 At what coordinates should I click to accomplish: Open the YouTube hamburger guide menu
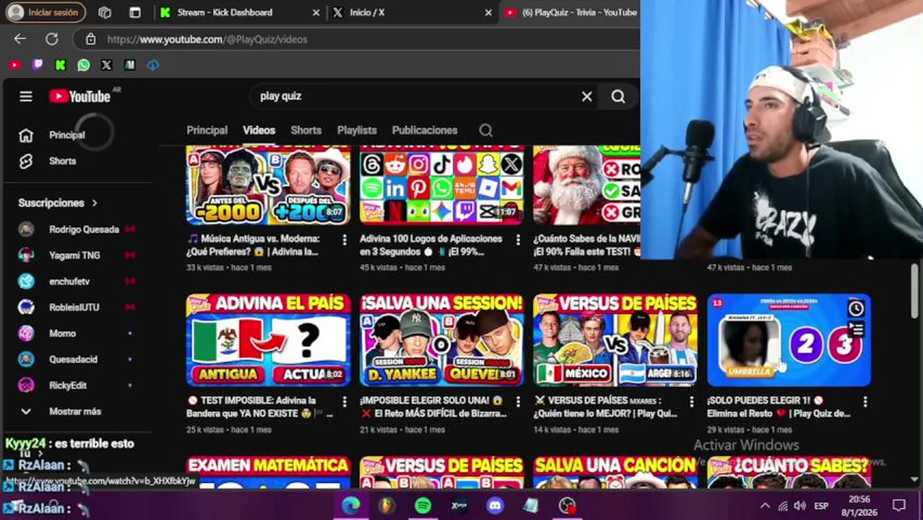pyautogui.click(x=26, y=96)
